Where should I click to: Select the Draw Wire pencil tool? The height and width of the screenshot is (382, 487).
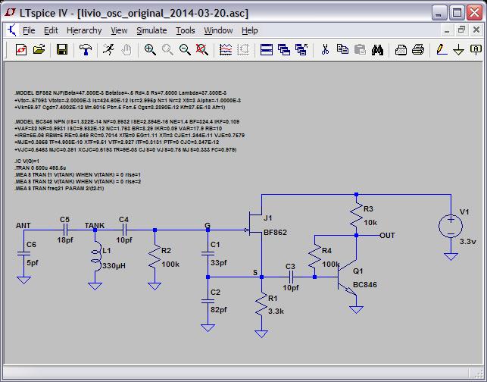[x=442, y=49]
